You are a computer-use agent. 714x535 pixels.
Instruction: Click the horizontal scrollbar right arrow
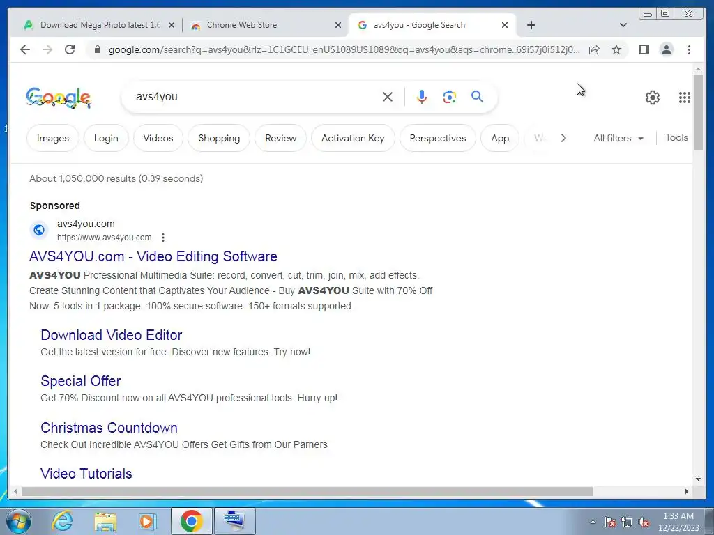[x=687, y=491]
